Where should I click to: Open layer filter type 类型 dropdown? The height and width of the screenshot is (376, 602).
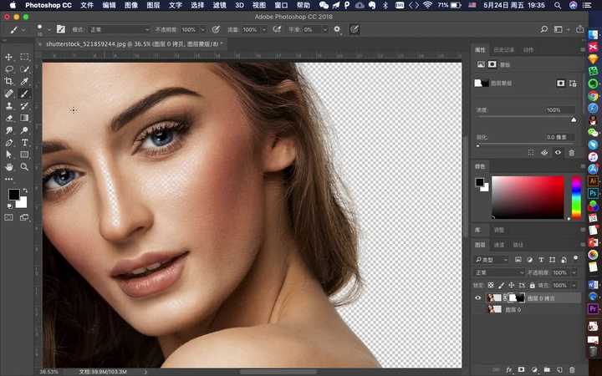coord(492,260)
